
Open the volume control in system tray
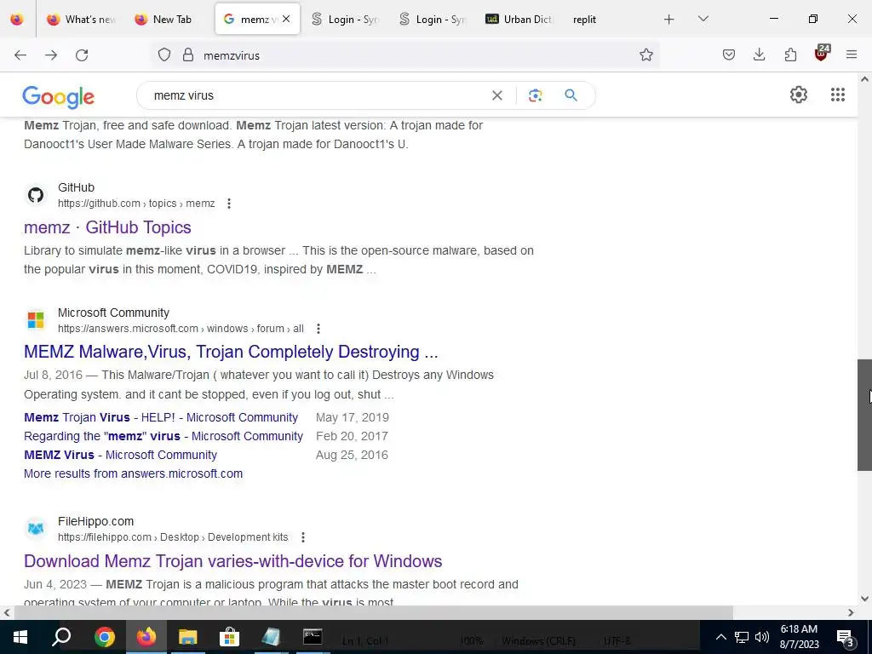(762, 637)
